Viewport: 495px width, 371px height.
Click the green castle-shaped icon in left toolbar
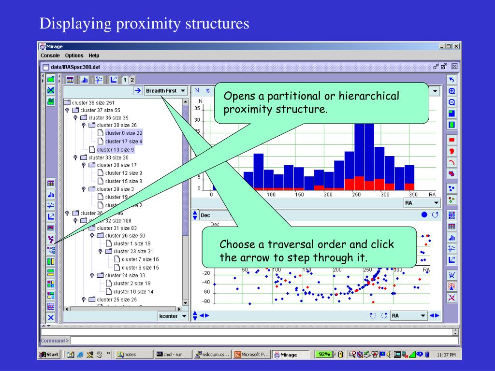(x=51, y=101)
